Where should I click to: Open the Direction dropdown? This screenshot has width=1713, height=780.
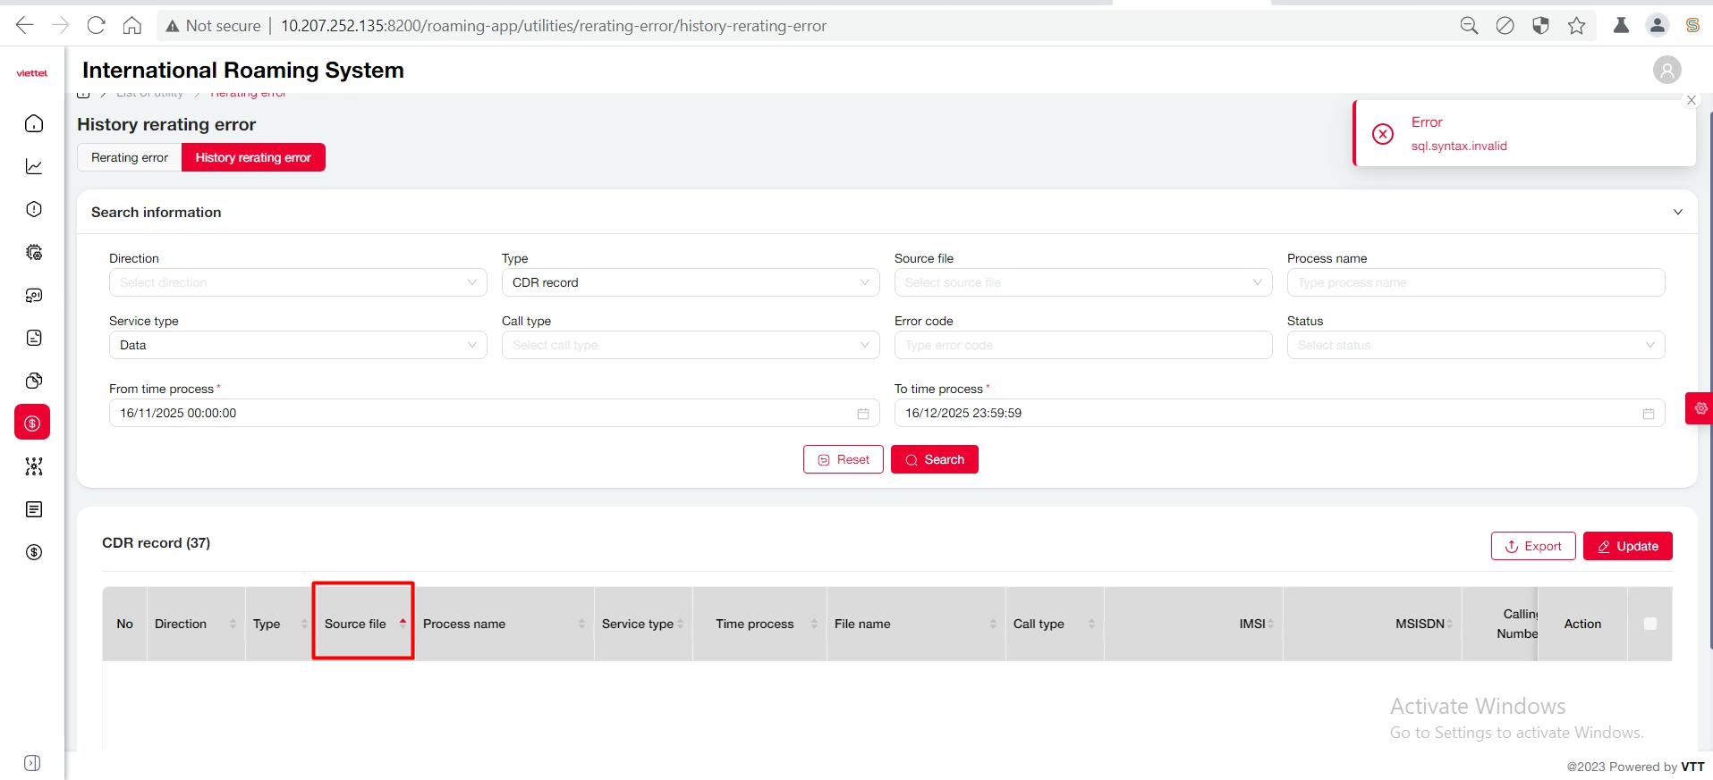click(298, 282)
